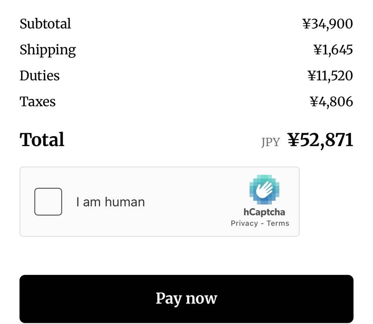
Task: Click the subtotal amount ¥34,900
Action: (x=327, y=24)
